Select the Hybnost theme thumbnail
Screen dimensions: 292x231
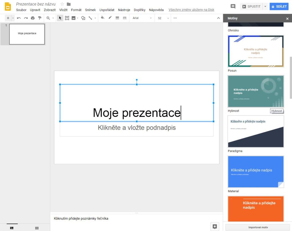tap(256, 91)
